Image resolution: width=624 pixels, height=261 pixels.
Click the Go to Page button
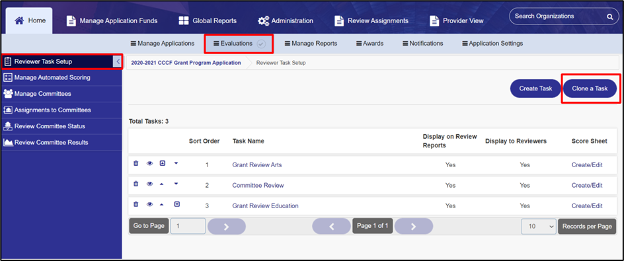(x=149, y=226)
